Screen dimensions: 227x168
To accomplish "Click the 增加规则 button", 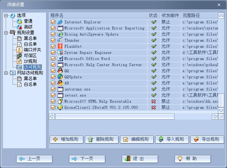I will click(66, 139).
